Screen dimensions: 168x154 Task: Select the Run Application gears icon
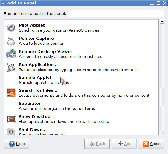coord(11,67)
